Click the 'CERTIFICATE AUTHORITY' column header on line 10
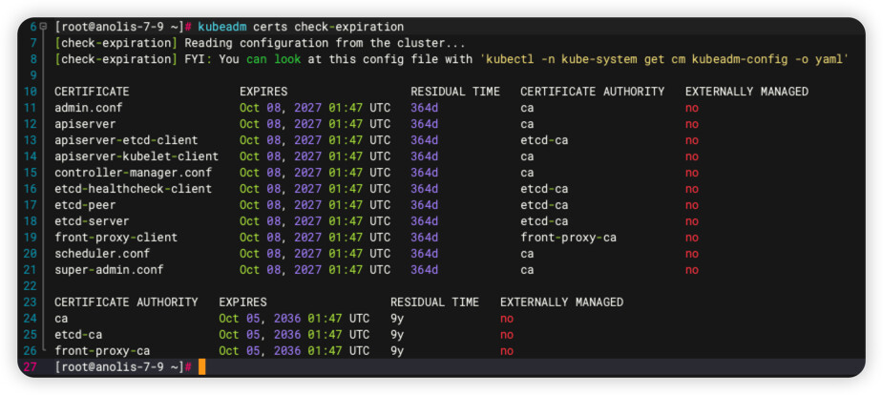The height and width of the screenshot is (395, 883). pyautogui.click(x=593, y=92)
